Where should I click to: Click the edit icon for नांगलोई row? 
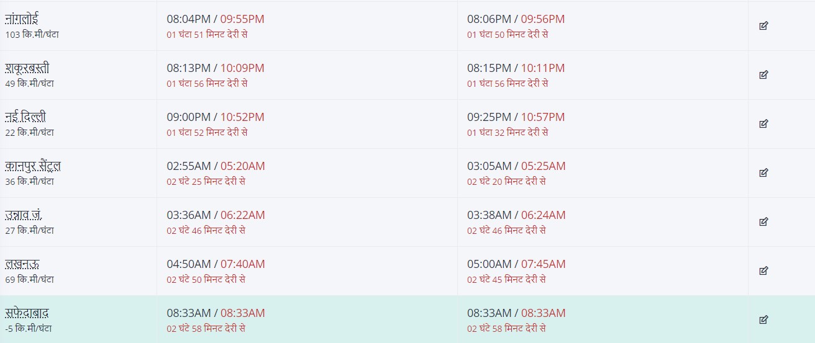[x=763, y=26]
